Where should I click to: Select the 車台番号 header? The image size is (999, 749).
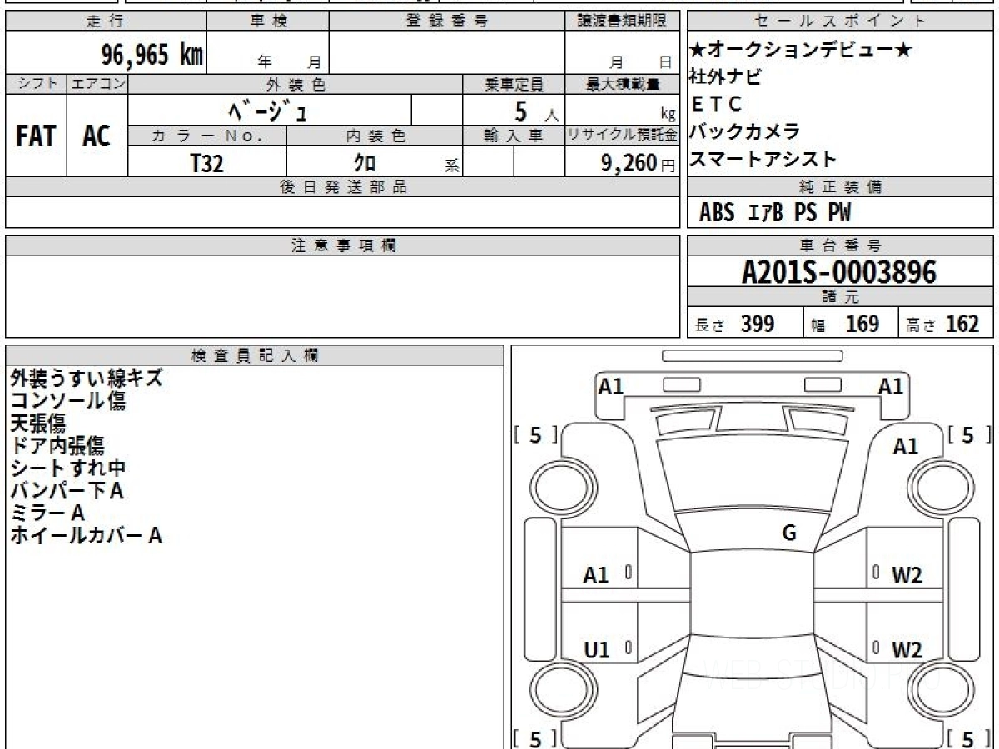pos(841,246)
